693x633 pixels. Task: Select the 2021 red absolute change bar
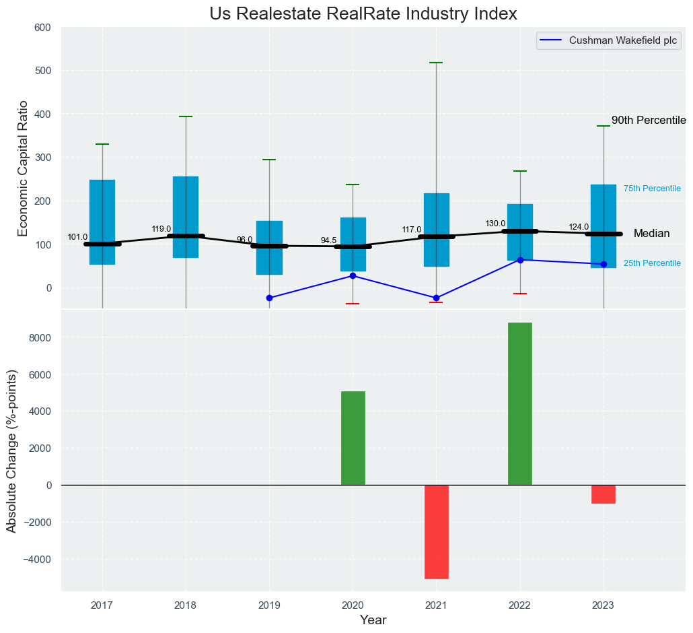pyautogui.click(x=436, y=531)
